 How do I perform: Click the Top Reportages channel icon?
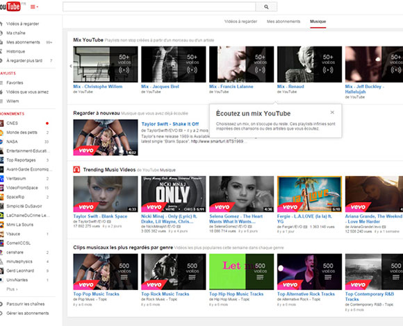[x=1, y=160]
